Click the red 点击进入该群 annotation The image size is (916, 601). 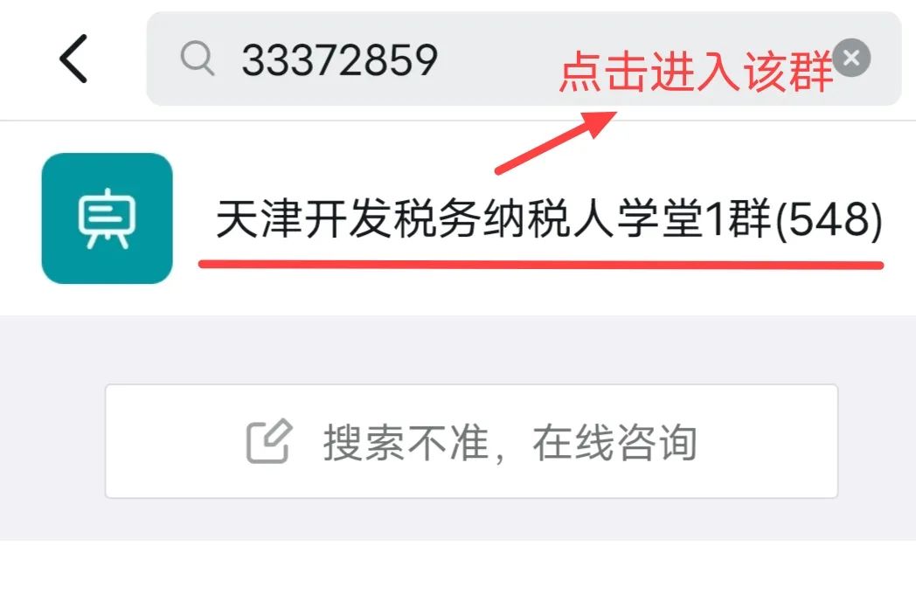click(695, 72)
